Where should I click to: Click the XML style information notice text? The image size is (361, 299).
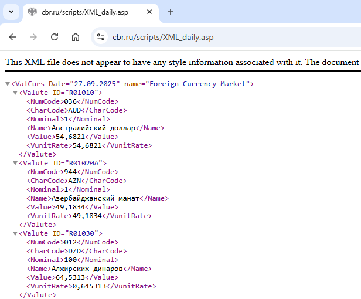coord(183,62)
